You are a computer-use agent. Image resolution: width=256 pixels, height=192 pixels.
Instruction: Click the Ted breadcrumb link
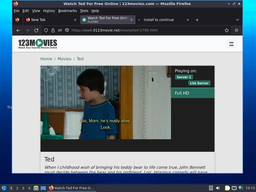coord(80,59)
